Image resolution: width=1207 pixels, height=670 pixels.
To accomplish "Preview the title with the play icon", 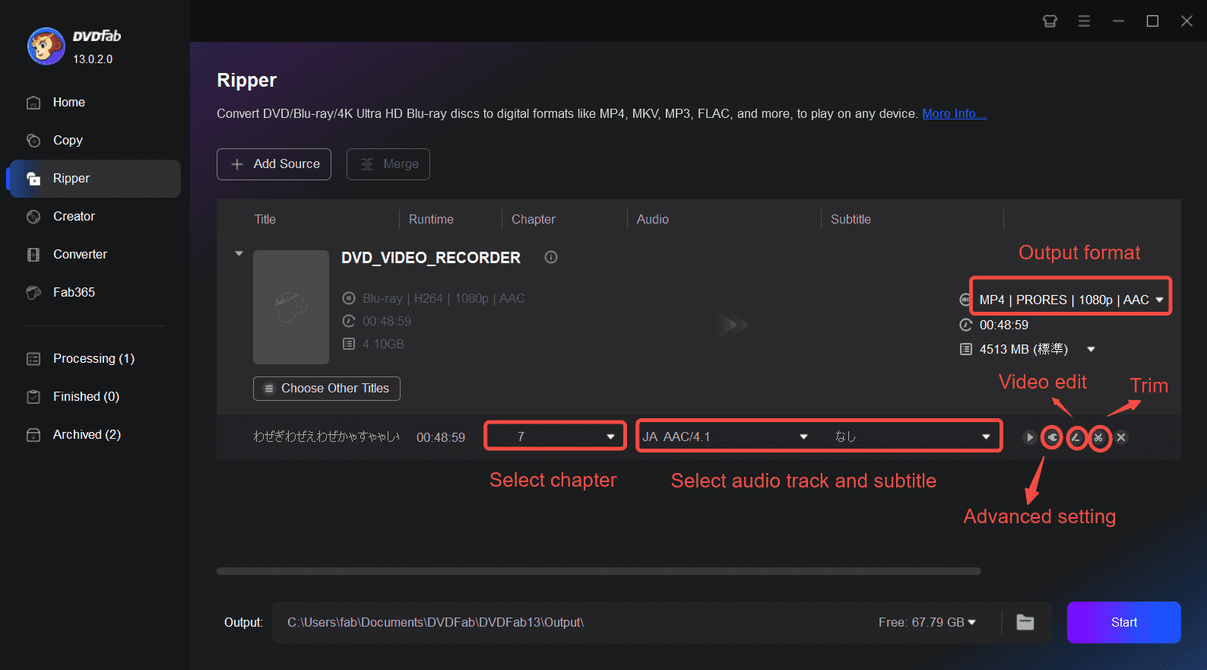I will (1029, 437).
